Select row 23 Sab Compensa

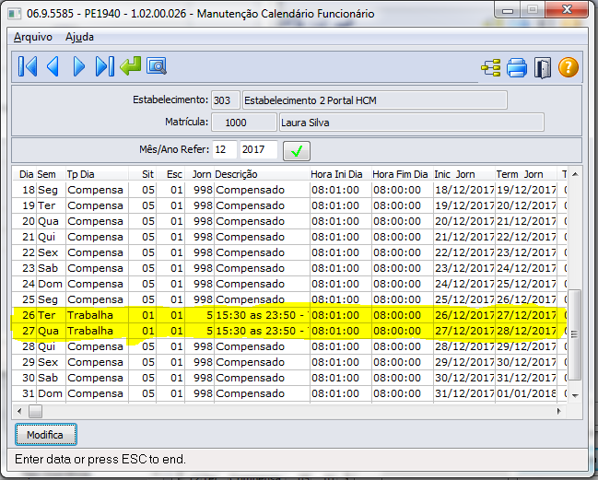[x=289, y=268]
